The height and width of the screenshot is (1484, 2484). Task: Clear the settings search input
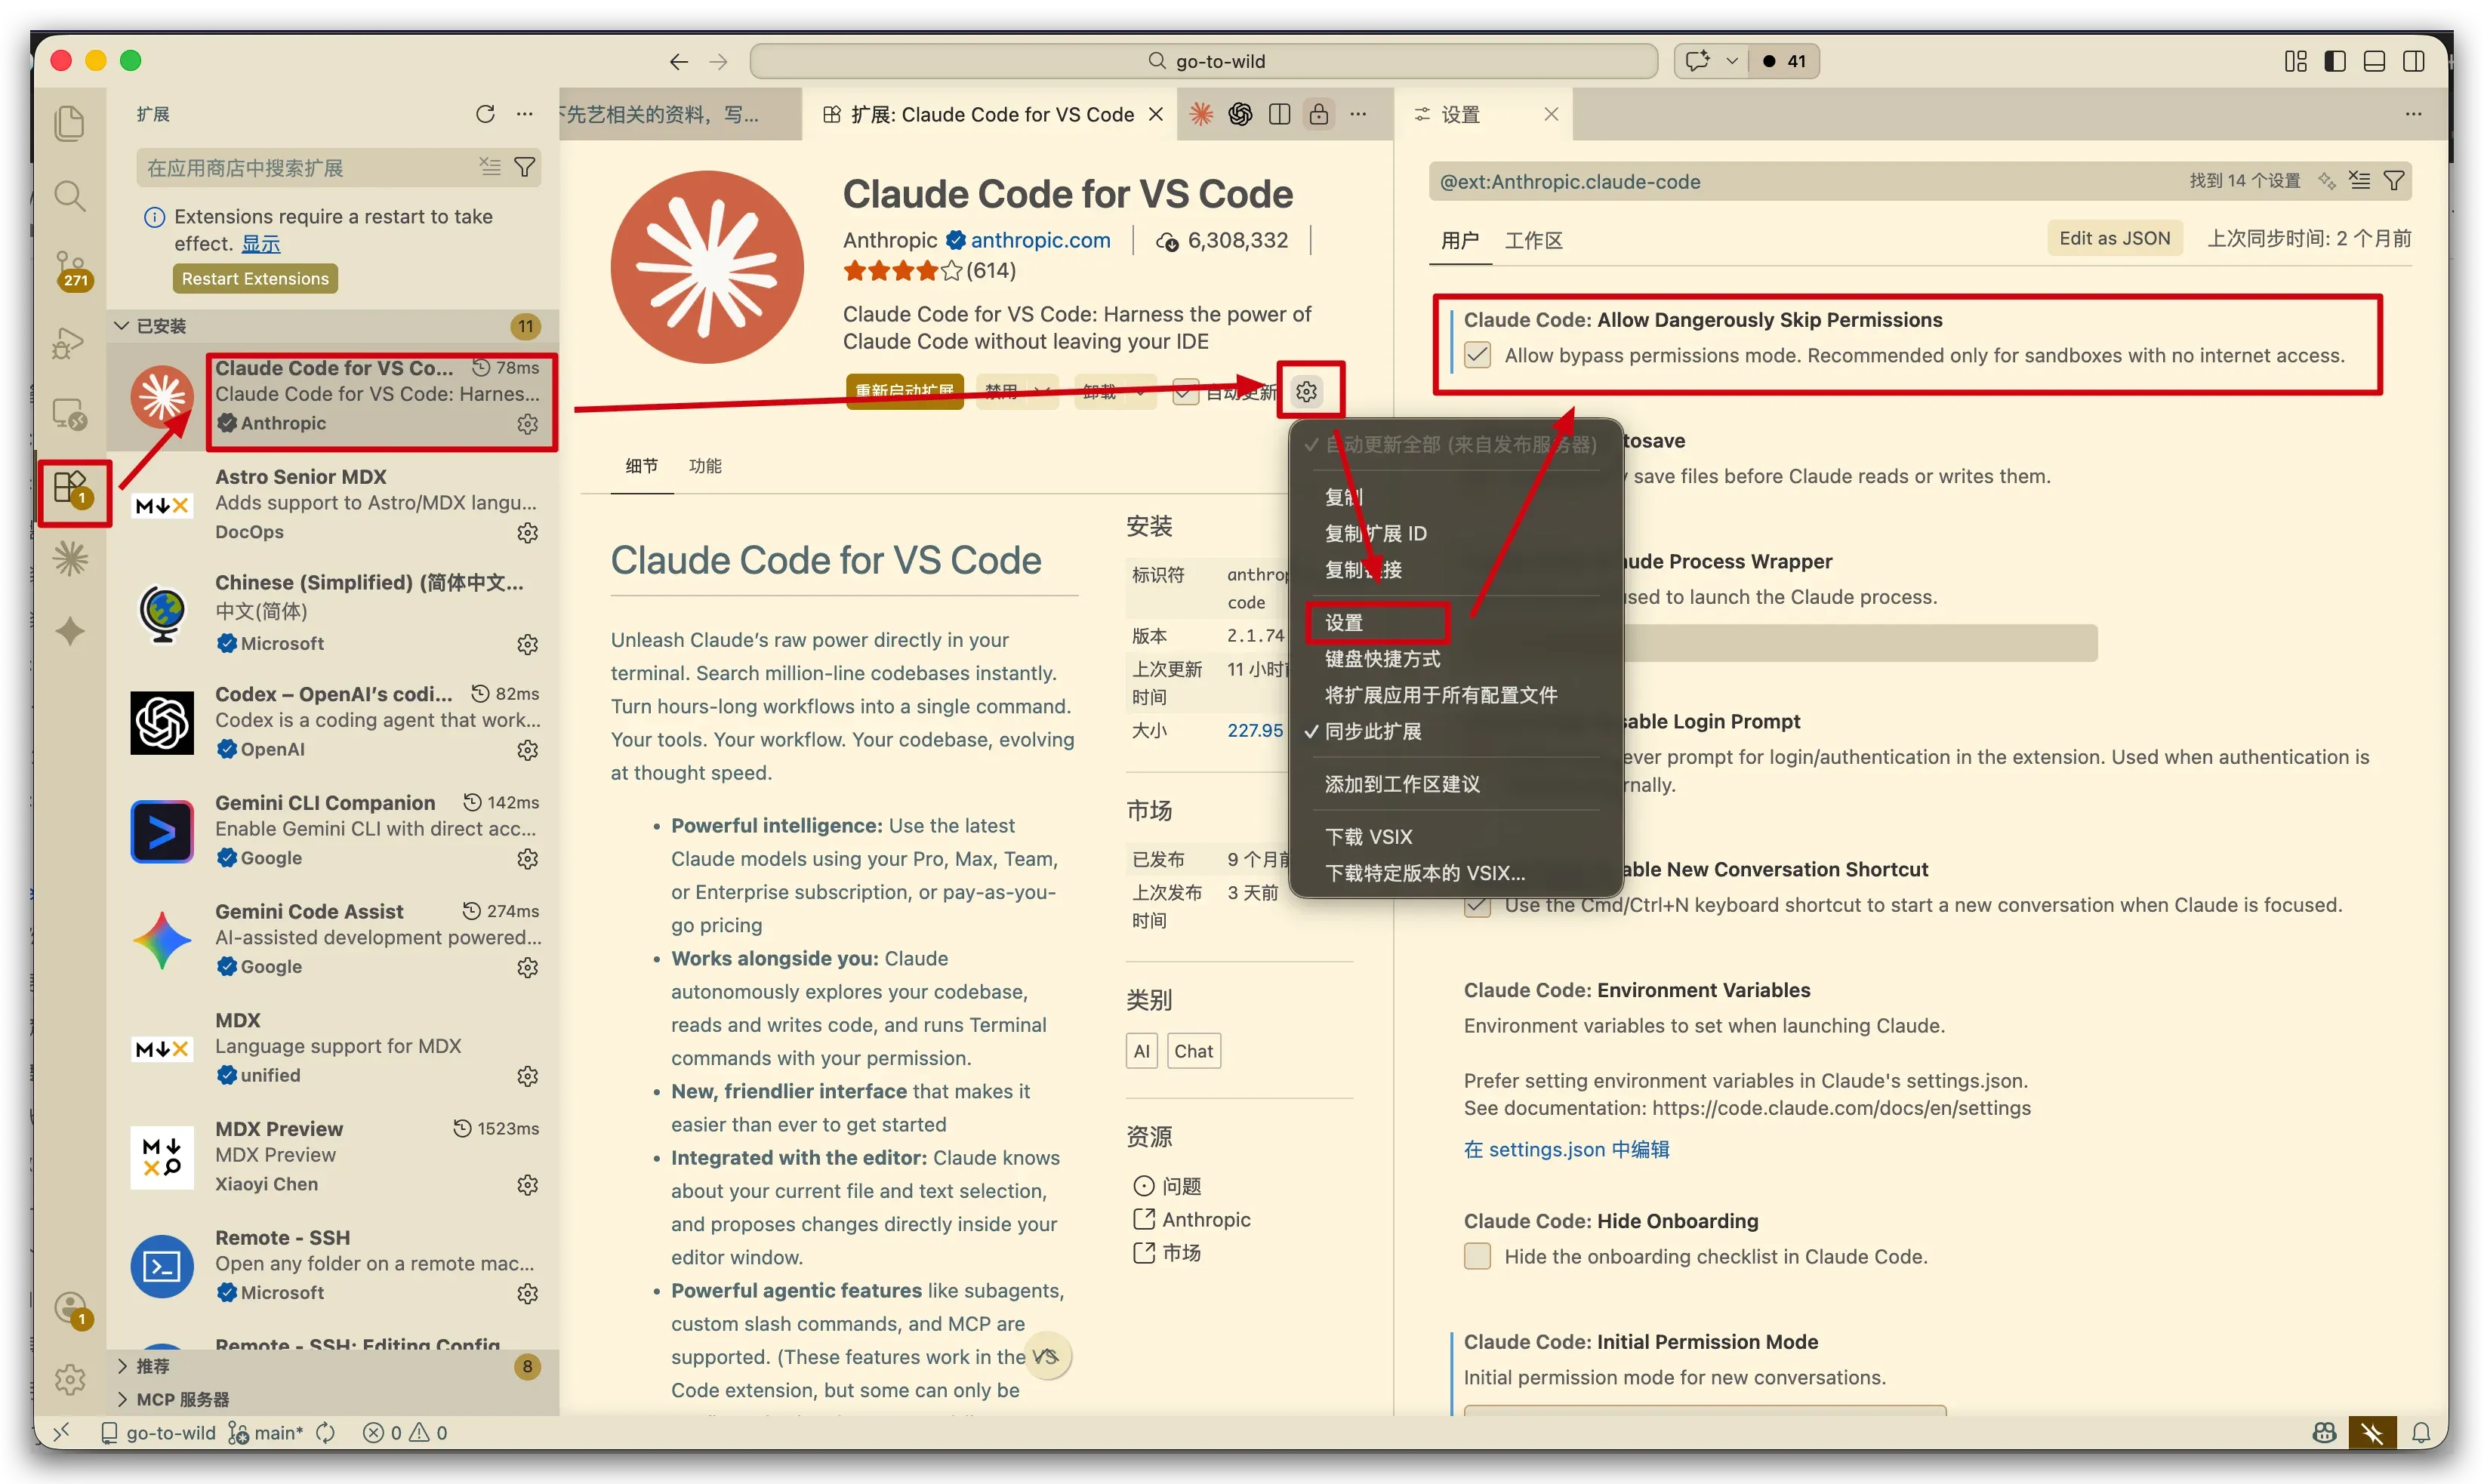point(2359,181)
